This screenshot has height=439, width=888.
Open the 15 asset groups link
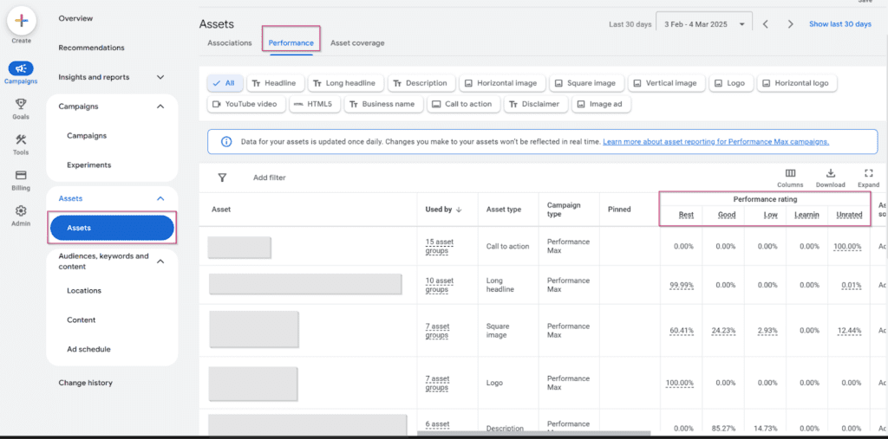coord(440,246)
